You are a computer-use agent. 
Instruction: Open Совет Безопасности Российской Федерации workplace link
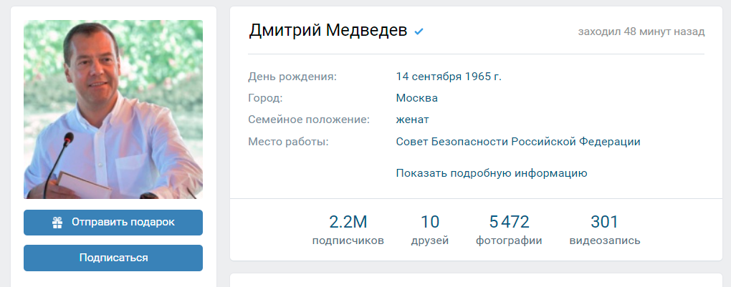click(x=517, y=142)
